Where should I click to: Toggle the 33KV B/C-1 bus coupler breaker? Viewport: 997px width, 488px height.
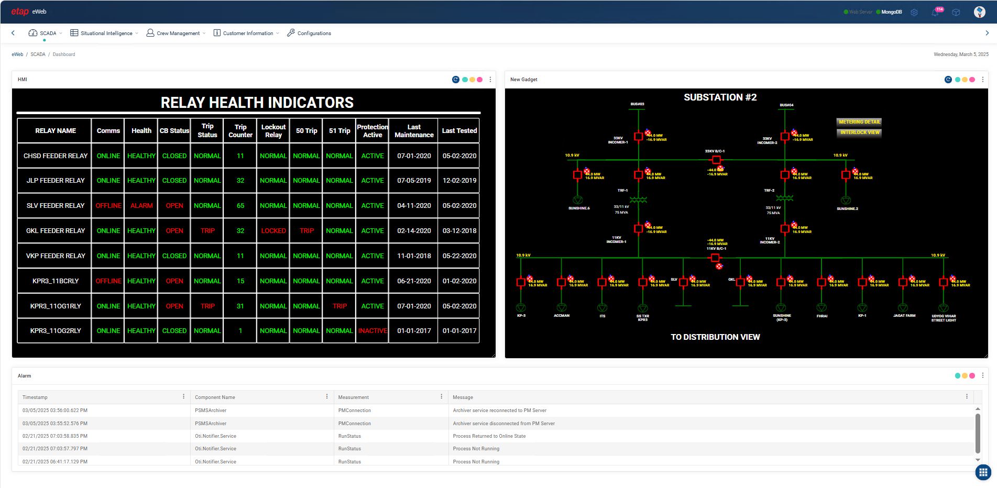point(716,160)
